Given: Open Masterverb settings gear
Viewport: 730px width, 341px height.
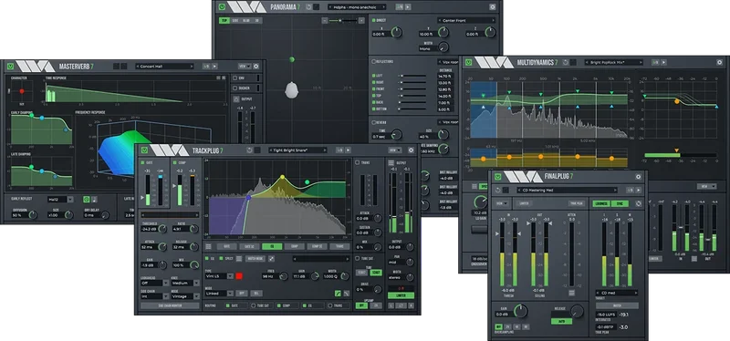Looking at the screenshot, I should (255, 66).
